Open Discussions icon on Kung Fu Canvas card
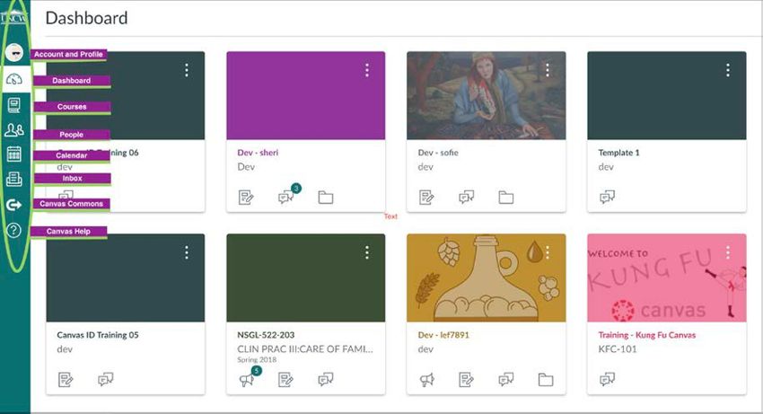This screenshot has width=763, height=414. (608, 379)
